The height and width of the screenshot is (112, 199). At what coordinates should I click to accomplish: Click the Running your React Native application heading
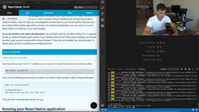coord(34,109)
